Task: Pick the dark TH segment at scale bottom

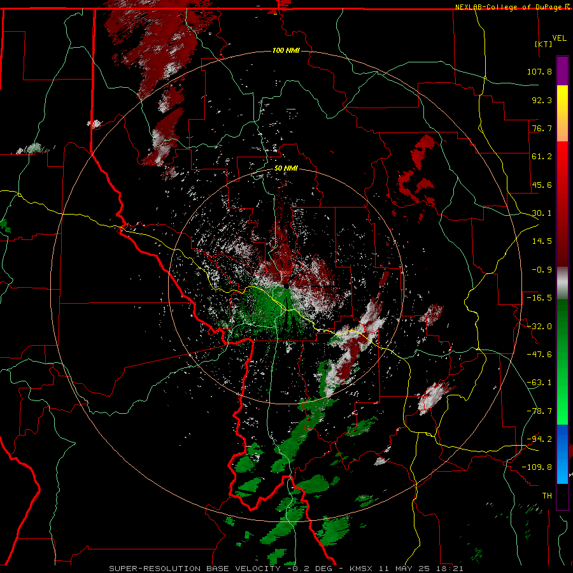Action: [x=562, y=496]
